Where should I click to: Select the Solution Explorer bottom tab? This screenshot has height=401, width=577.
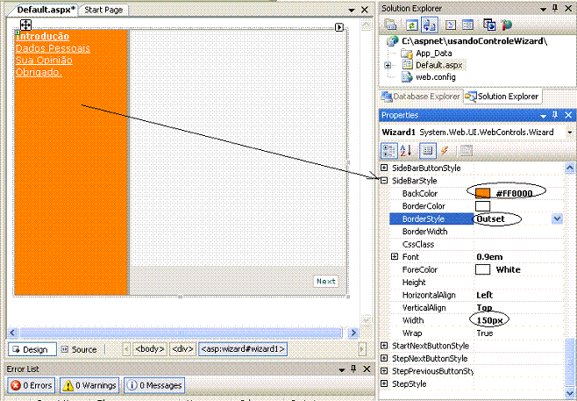click(502, 97)
